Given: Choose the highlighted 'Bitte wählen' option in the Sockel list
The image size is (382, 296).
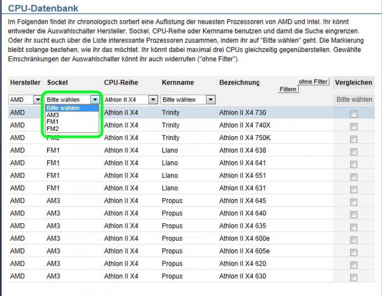Looking at the screenshot, I should [72, 108].
